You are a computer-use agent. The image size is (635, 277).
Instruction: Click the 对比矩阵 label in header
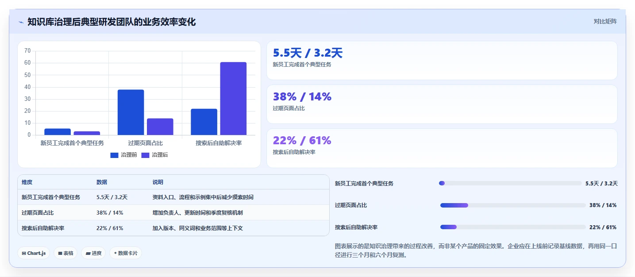click(605, 21)
